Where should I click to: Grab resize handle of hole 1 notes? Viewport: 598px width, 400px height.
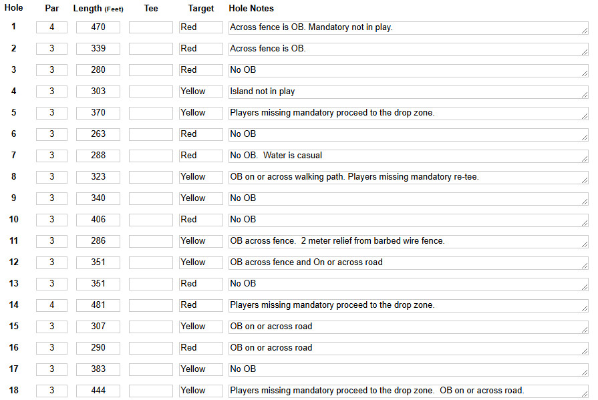click(585, 31)
